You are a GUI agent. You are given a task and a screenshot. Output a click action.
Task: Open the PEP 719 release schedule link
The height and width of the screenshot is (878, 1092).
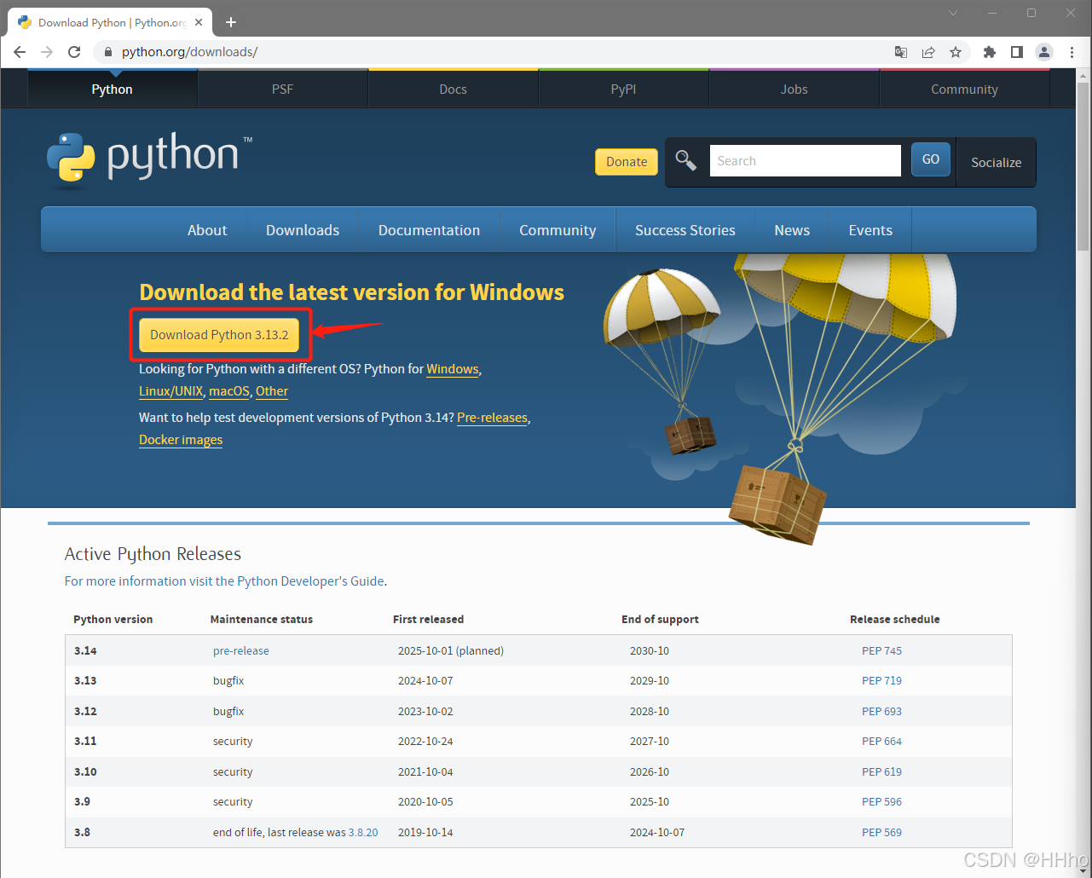(881, 680)
